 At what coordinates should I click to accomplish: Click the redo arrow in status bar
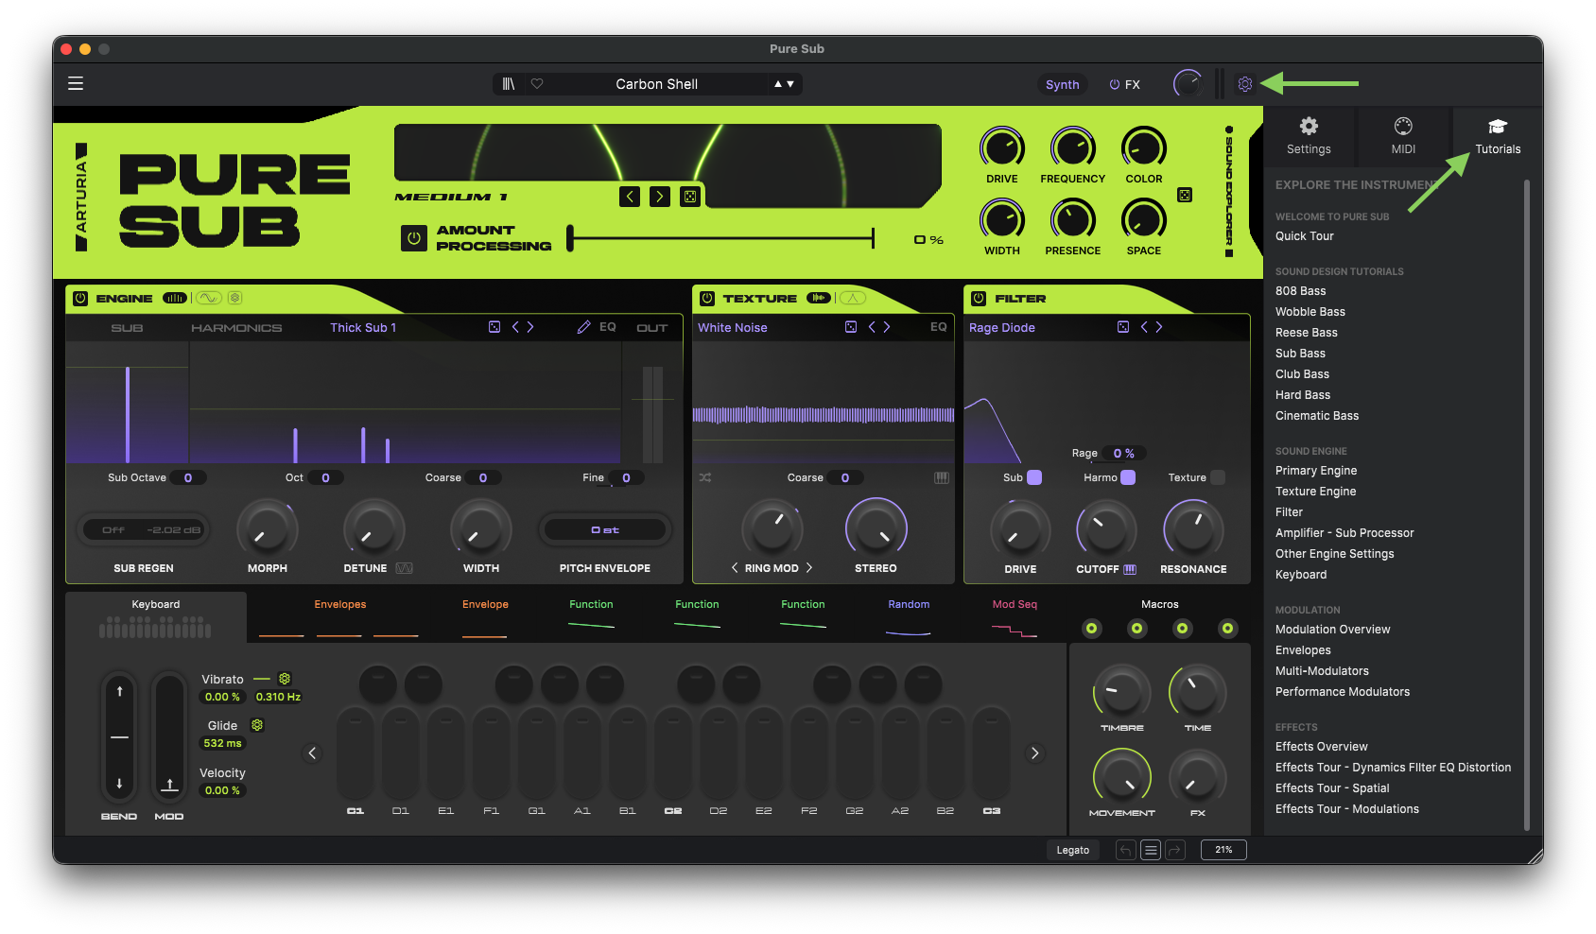point(1175,850)
